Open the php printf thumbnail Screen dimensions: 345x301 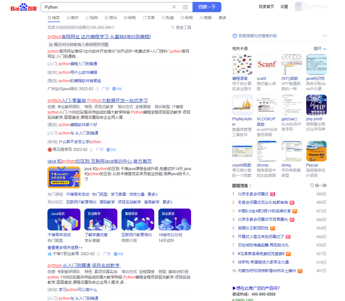tap(316, 105)
